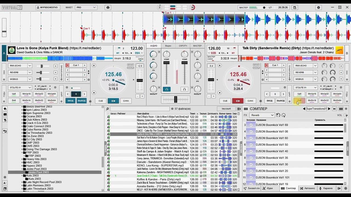Toggle the СИНХ sync button on the right deck
The width and height of the screenshot is (351, 197).
250,101
